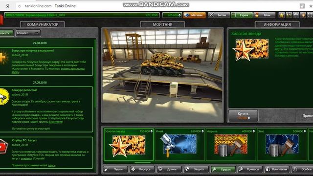The height and width of the screenshot is (176, 313).
Task: Select the ИНФОРМАЦИЯ panel tab
Action: [x=277, y=24]
